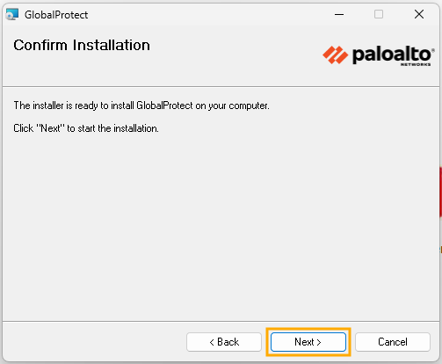Click the blank footer area left of Back
The height and width of the screenshot is (364, 442).
94,342
